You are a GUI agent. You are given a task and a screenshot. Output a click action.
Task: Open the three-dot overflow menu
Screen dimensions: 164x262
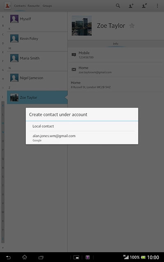(x=157, y=6)
